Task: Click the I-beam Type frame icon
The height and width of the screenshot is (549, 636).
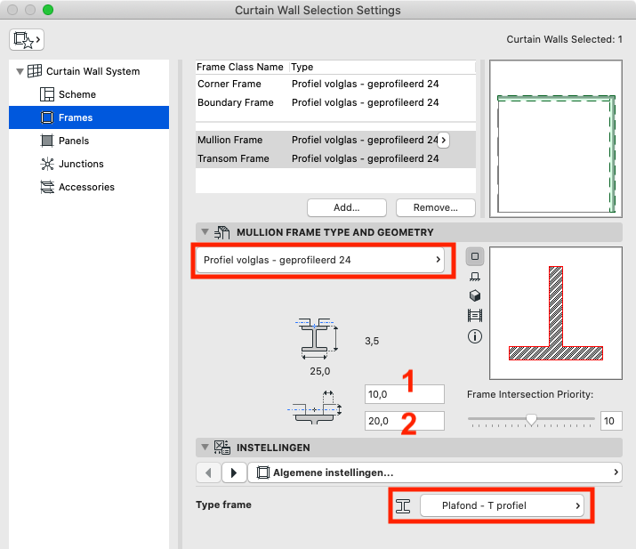Action: click(403, 506)
